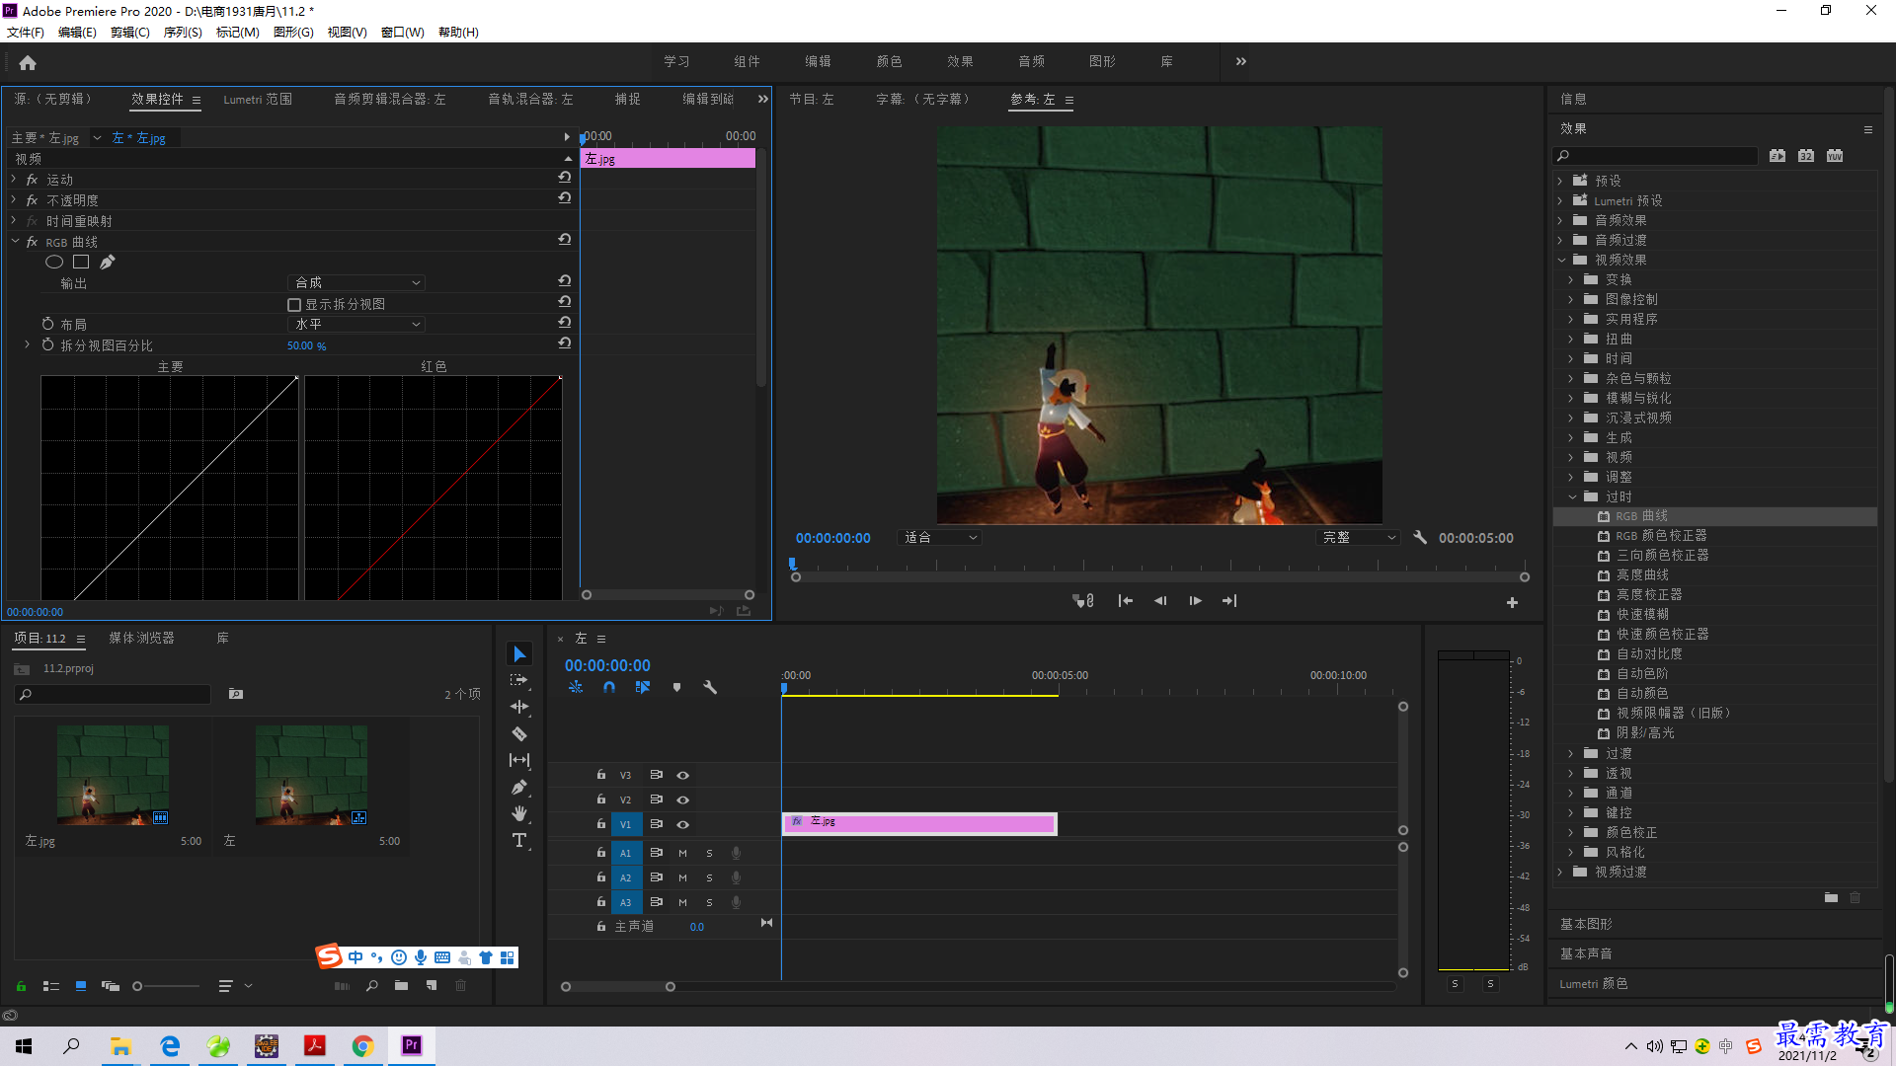The height and width of the screenshot is (1066, 1896).
Task: Select the Razor tool
Action: 519,733
